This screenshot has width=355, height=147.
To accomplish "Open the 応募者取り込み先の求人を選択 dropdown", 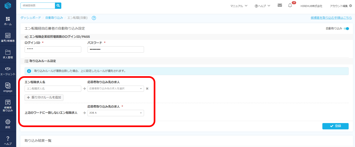I will click(116, 89).
